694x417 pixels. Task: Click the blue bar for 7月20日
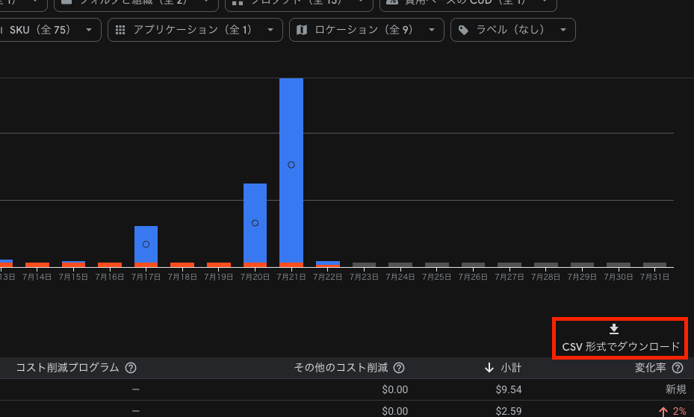click(x=255, y=223)
